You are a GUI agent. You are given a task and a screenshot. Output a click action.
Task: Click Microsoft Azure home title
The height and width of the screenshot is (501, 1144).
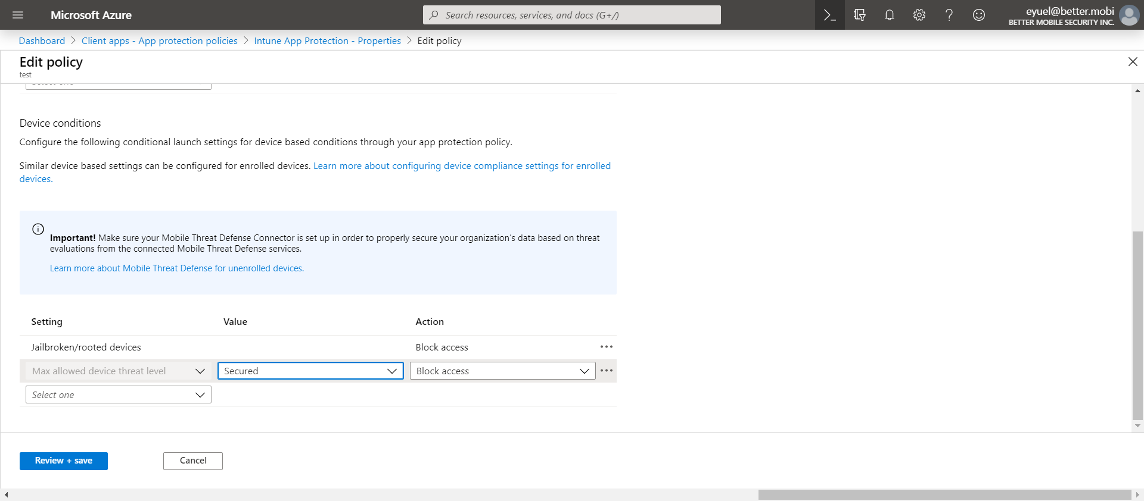click(x=91, y=15)
